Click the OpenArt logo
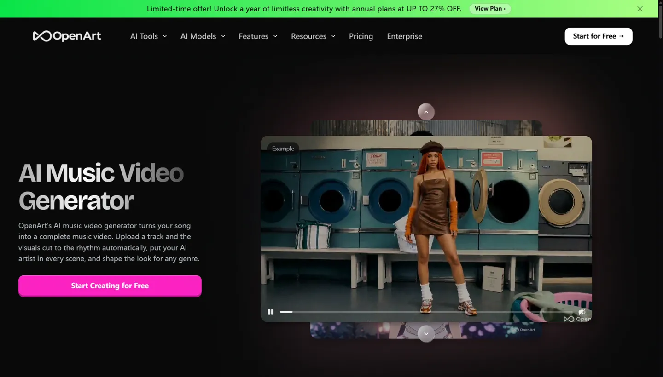663x377 pixels. pos(67,36)
